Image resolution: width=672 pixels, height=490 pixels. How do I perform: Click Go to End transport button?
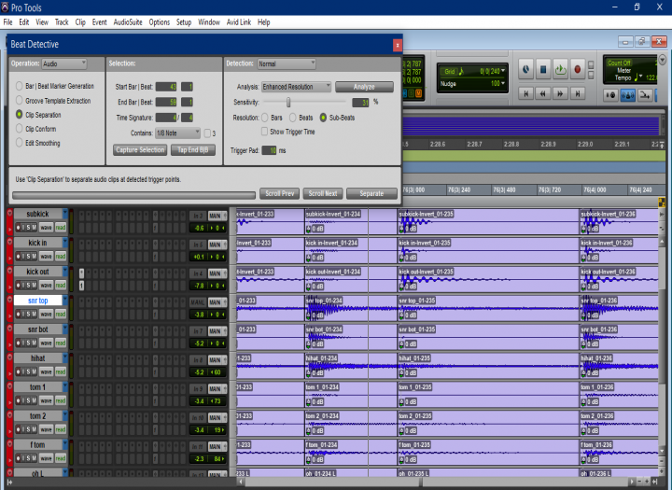578,93
